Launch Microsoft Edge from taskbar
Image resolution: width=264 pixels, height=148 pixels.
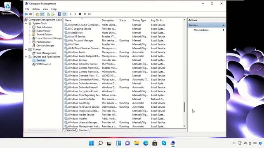[x=146, y=143]
